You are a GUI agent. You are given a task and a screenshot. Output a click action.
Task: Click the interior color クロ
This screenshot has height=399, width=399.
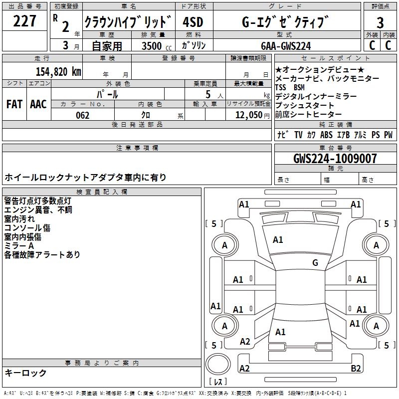146,115
